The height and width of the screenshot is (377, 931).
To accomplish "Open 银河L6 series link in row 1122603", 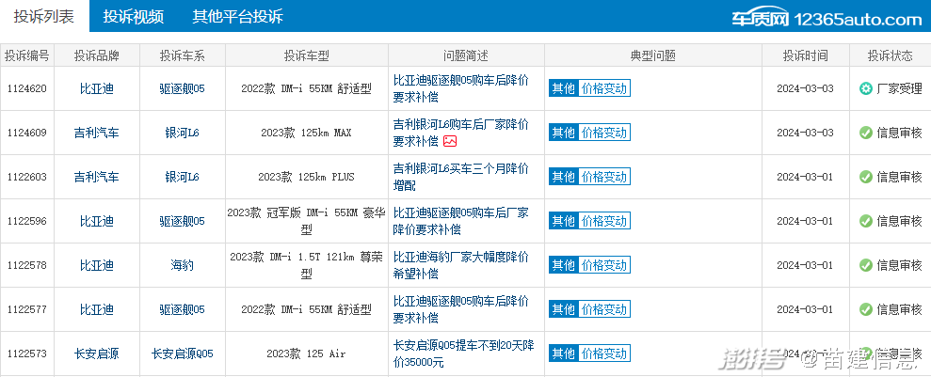I will [x=183, y=177].
